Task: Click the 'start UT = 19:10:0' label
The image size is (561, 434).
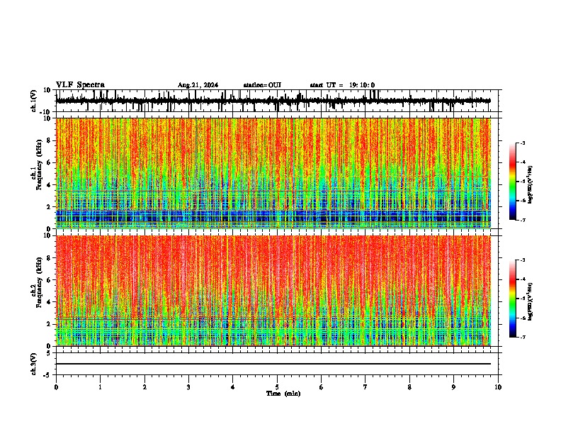Action: (x=342, y=85)
